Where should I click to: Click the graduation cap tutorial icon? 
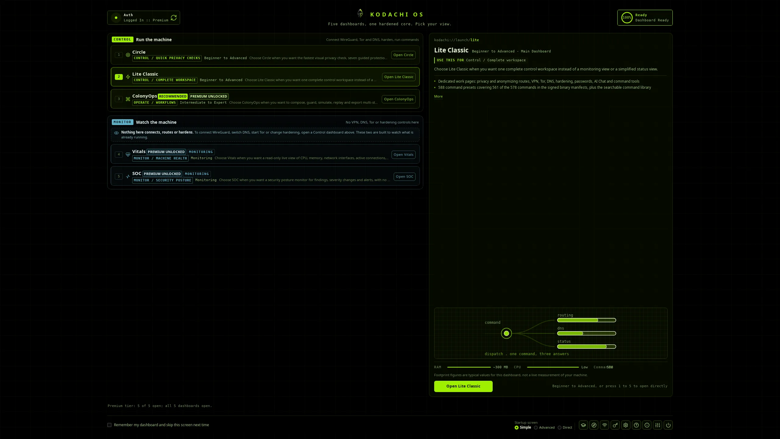point(583,425)
